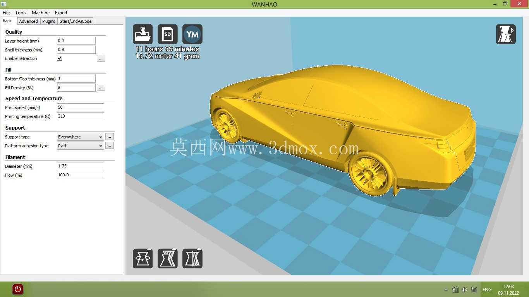Click the Fill Density value field

pyautogui.click(x=76, y=88)
